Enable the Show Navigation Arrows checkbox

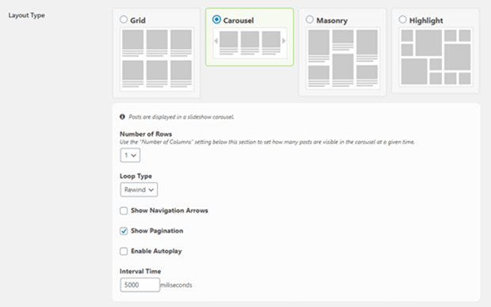[124, 210]
